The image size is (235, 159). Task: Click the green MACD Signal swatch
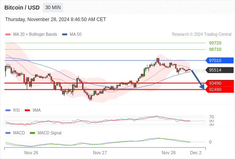coord(32,133)
